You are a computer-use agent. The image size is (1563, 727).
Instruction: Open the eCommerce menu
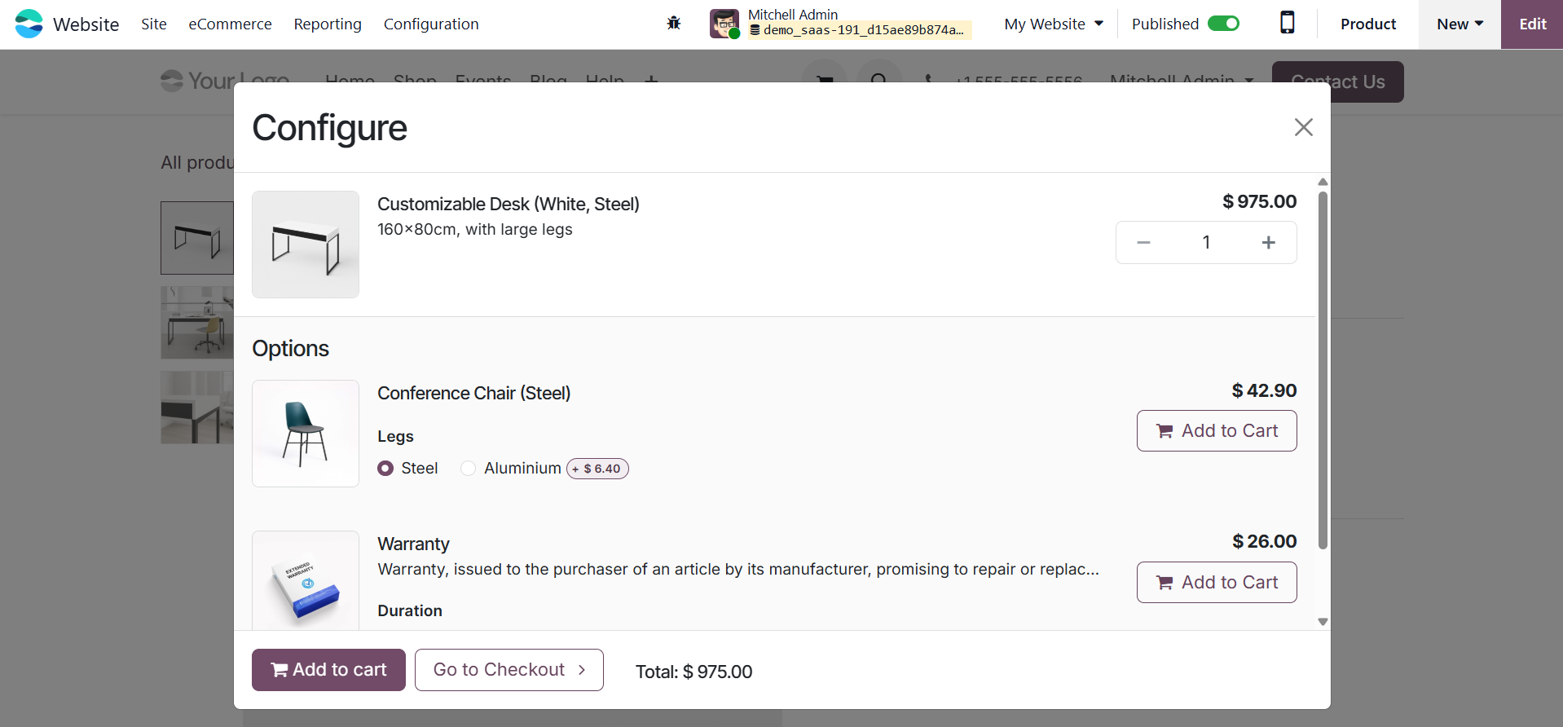click(230, 24)
